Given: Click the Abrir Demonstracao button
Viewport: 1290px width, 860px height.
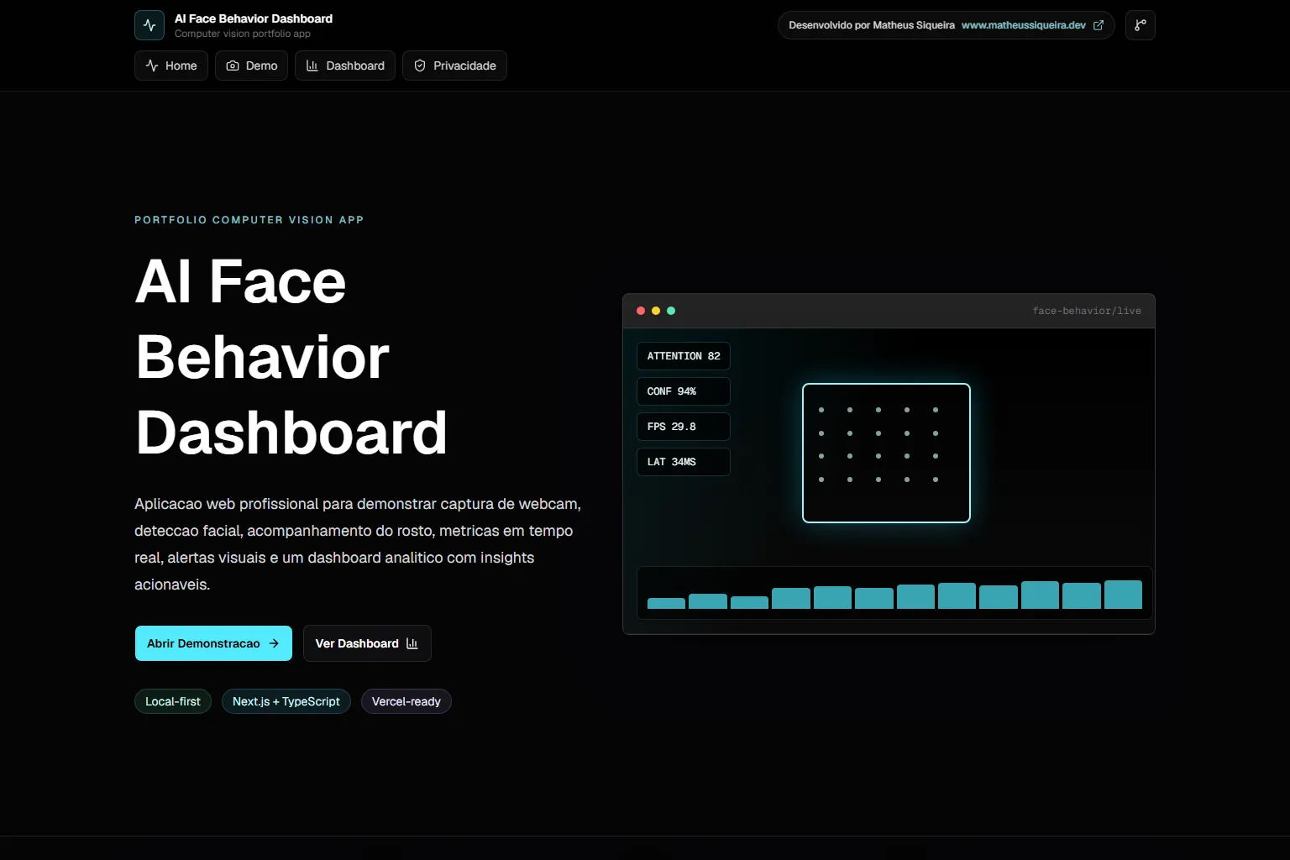Looking at the screenshot, I should (x=213, y=643).
